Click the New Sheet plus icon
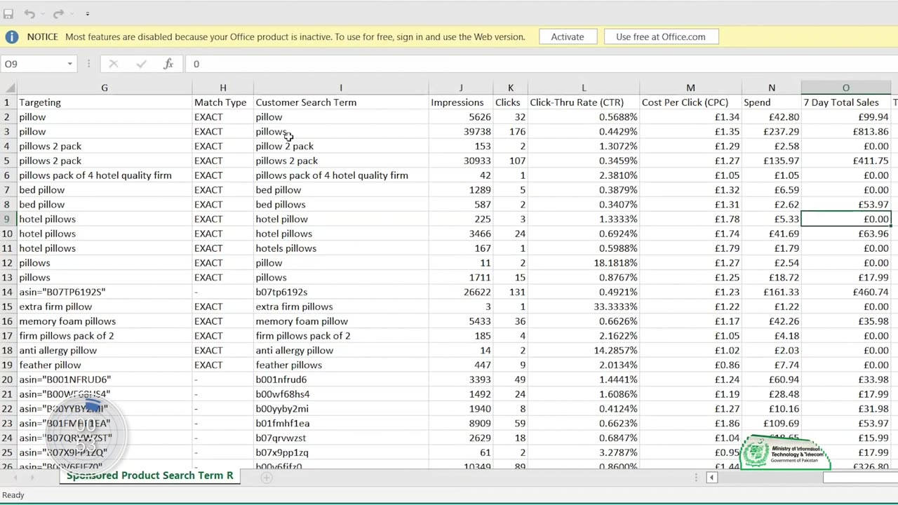This screenshot has height=505, width=898. coord(266,477)
